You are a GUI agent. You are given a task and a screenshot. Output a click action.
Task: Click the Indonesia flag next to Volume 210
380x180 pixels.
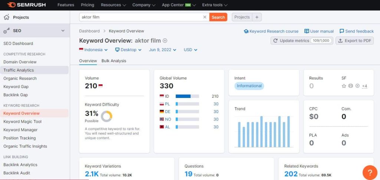(x=100, y=86)
